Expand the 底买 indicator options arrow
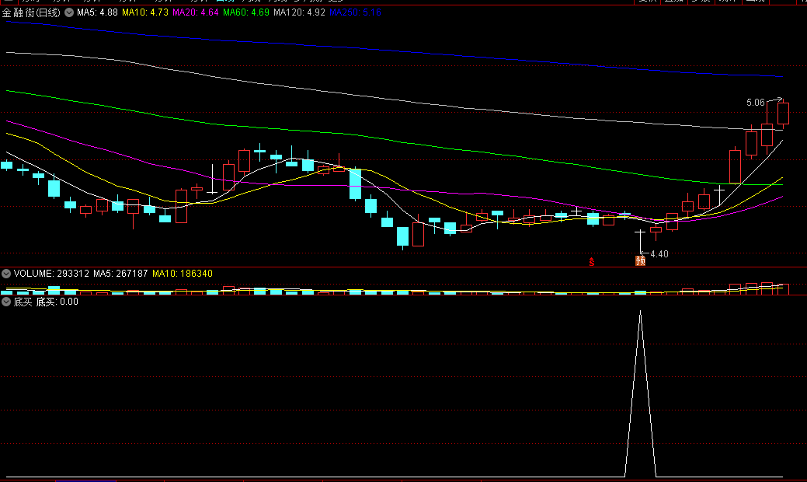807x482 pixels. tap(6, 302)
